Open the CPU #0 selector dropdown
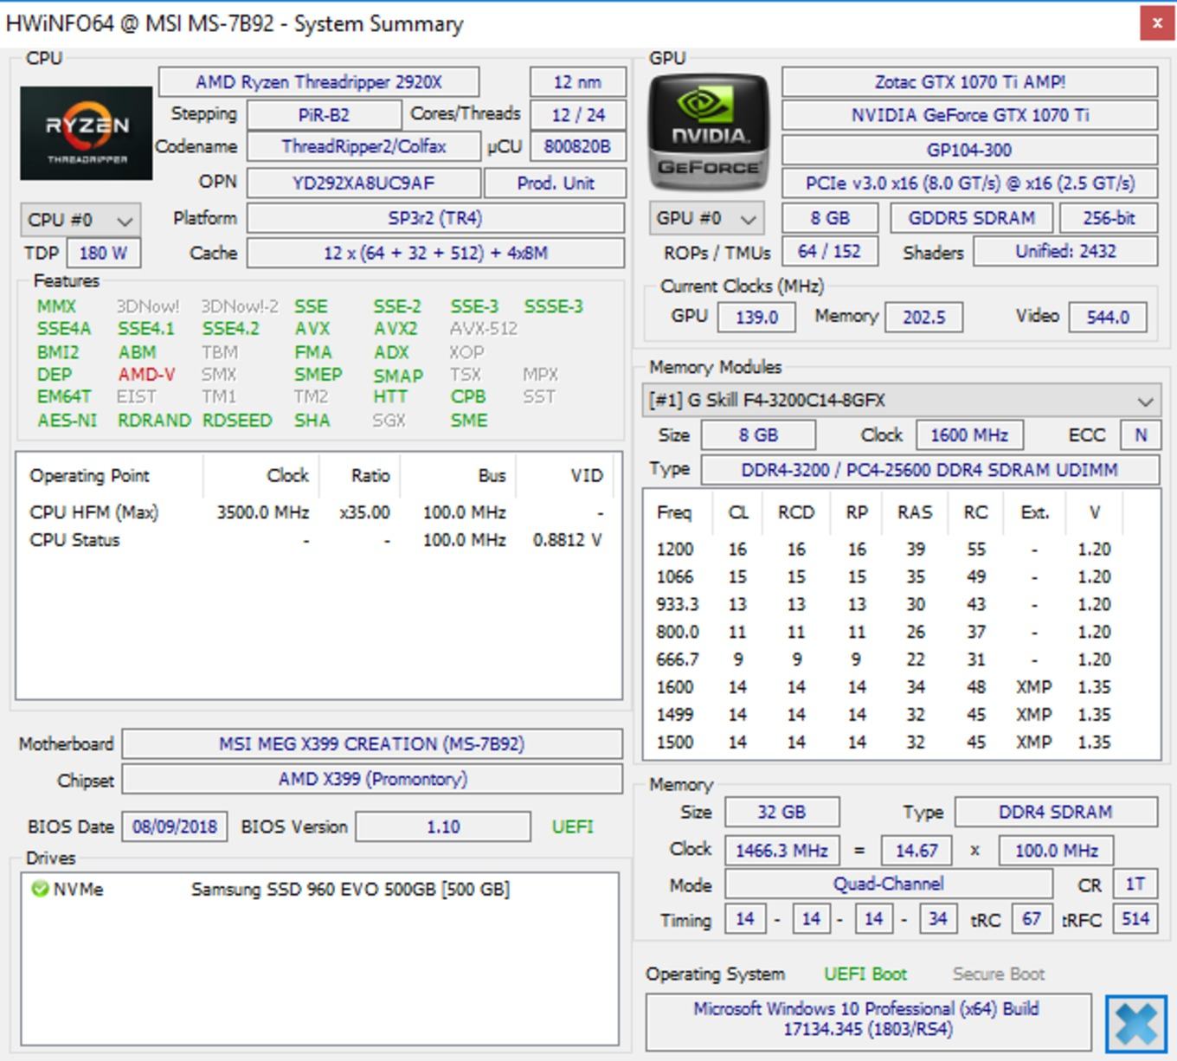This screenshot has width=1177, height=1061. [80, 220]
